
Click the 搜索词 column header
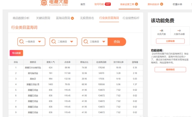pyautogui.click(x=33, y=62)
